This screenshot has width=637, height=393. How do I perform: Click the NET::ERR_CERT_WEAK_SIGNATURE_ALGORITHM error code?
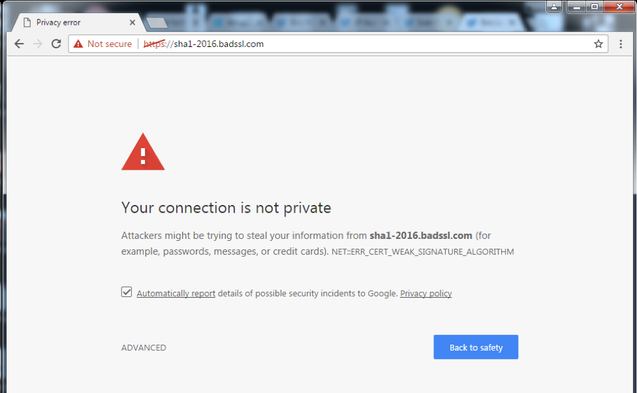click(x=422, y=251)
